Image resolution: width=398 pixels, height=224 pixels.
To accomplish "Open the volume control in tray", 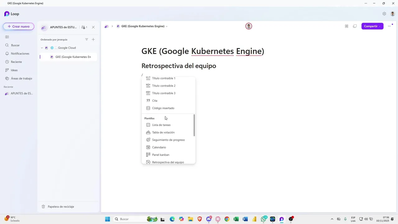I will coord(366,219).
